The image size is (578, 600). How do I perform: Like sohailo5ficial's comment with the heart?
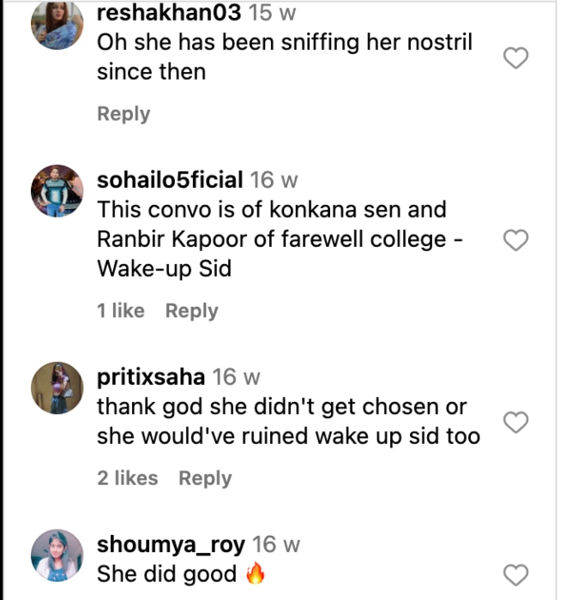[x=515, y=241]
